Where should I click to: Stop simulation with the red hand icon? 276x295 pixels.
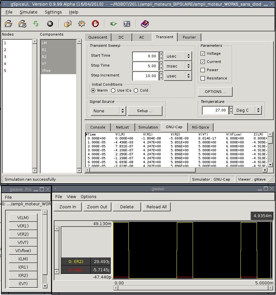(x=95, y=24)
